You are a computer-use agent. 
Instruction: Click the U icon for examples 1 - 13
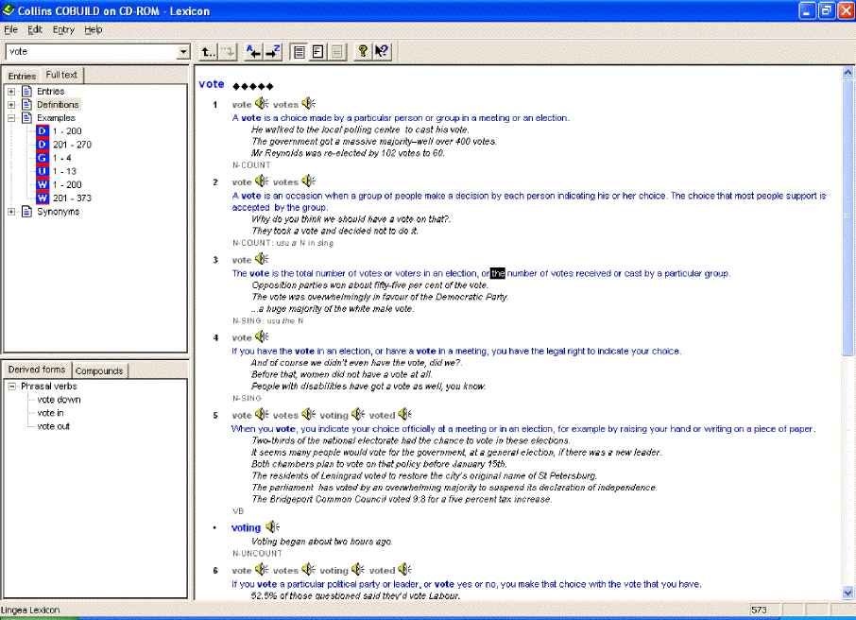(x=43, y=171)
